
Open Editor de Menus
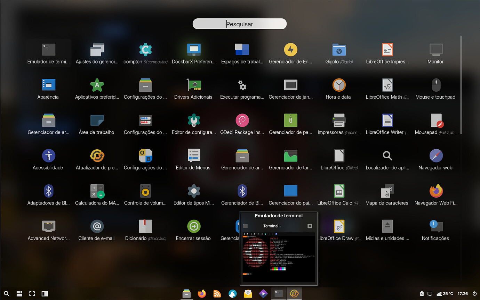click(x=194, y=160)
